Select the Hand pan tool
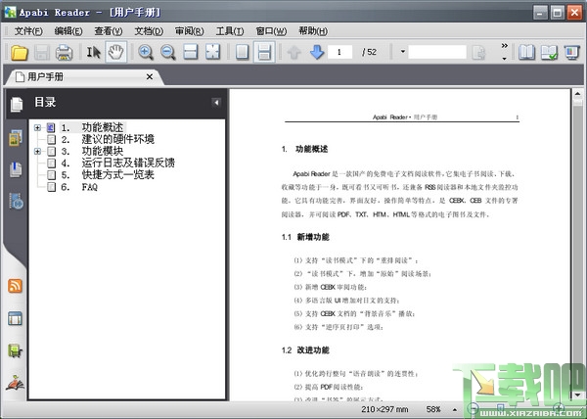 coord(115,53)
